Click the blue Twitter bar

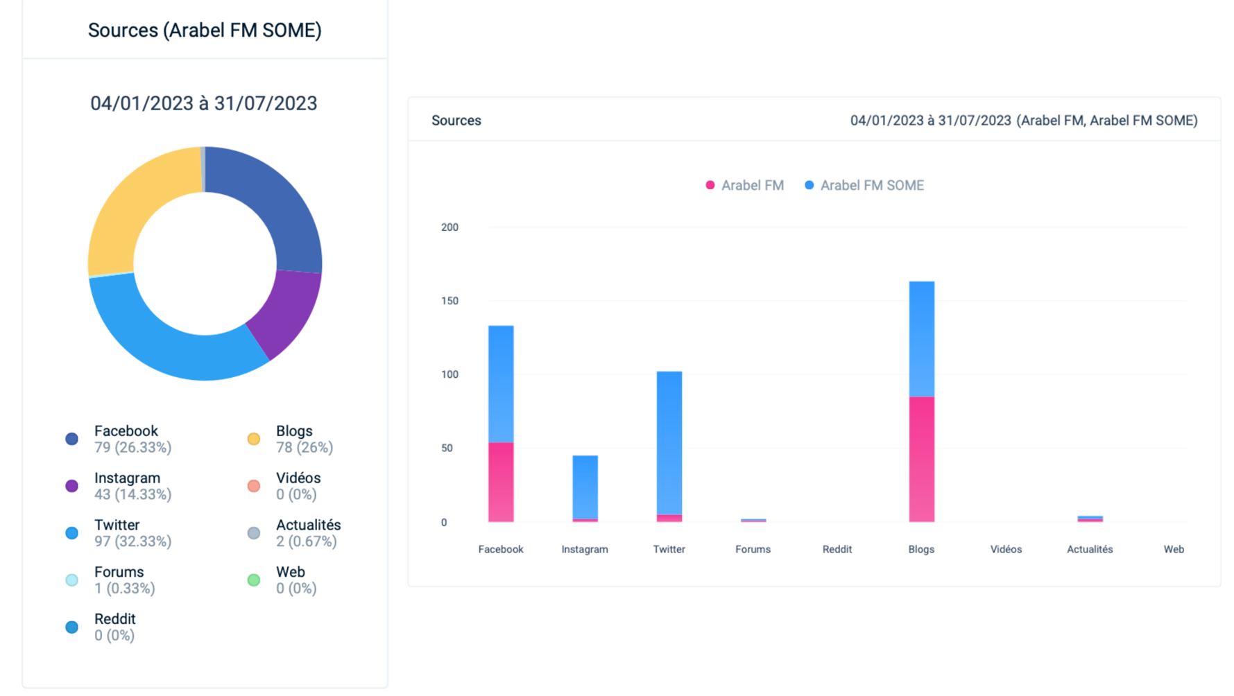(669, 442)
